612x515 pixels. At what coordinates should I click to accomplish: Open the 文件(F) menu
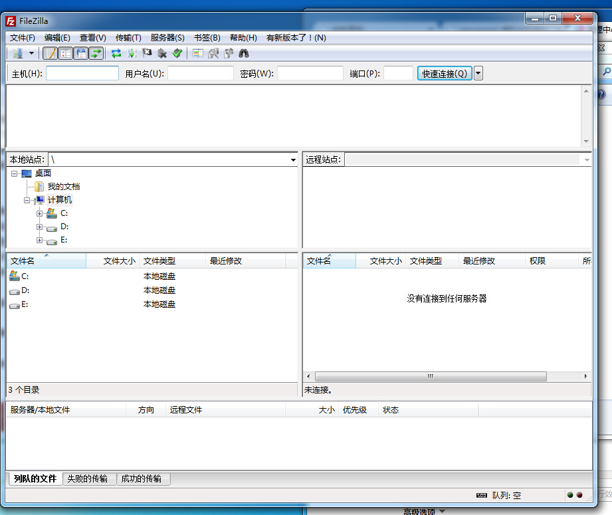(22, 38)
